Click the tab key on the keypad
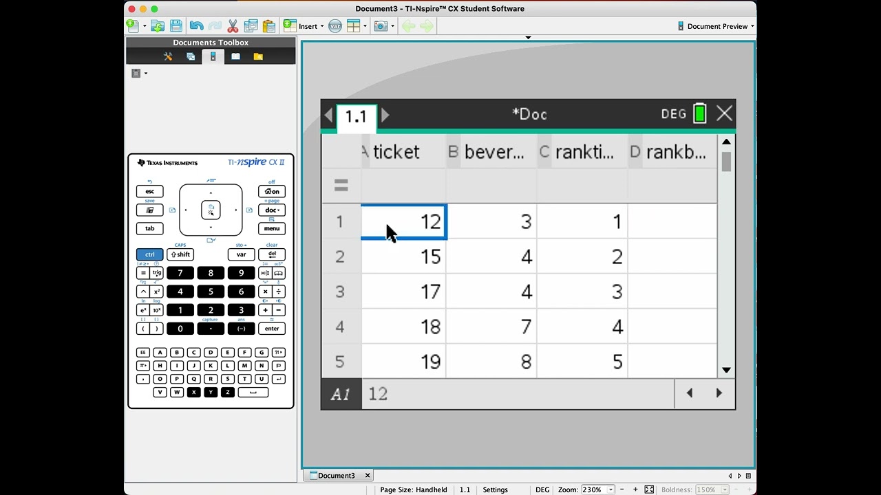Screen dimensions: 881x495 [149, 228]
